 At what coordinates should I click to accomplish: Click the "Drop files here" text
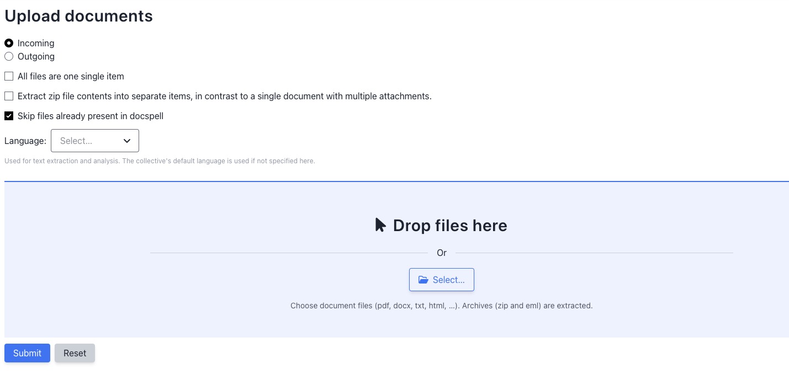(450, 225)
